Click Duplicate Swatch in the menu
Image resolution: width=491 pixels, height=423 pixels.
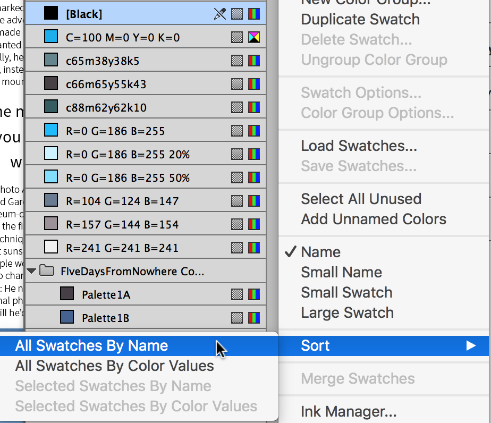[360, 19]
